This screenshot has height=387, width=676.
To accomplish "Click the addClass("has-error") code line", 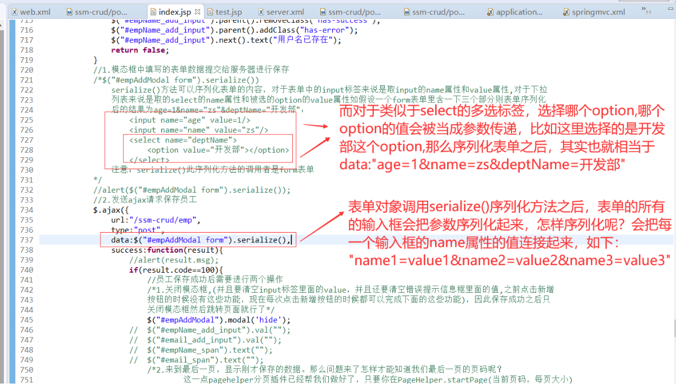I will 234,30.
